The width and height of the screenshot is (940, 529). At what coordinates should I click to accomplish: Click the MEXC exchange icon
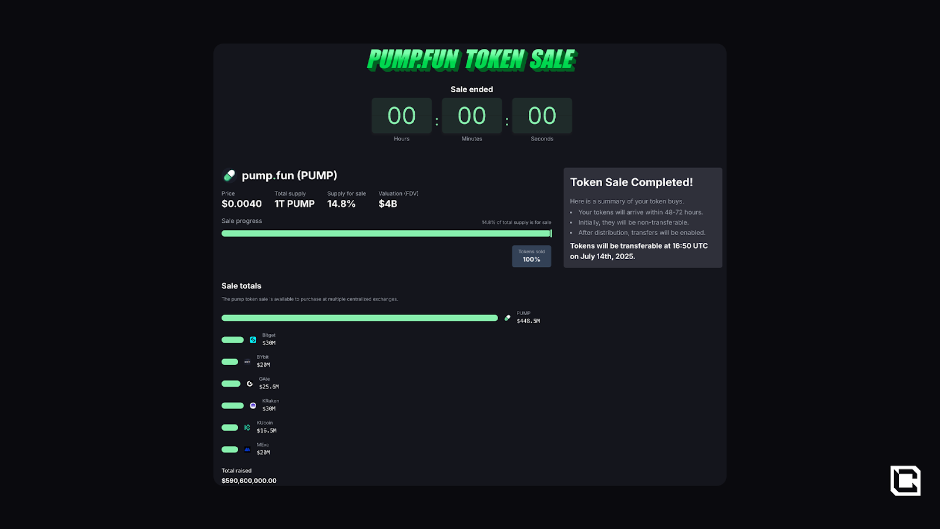click(x=247, y=450)
